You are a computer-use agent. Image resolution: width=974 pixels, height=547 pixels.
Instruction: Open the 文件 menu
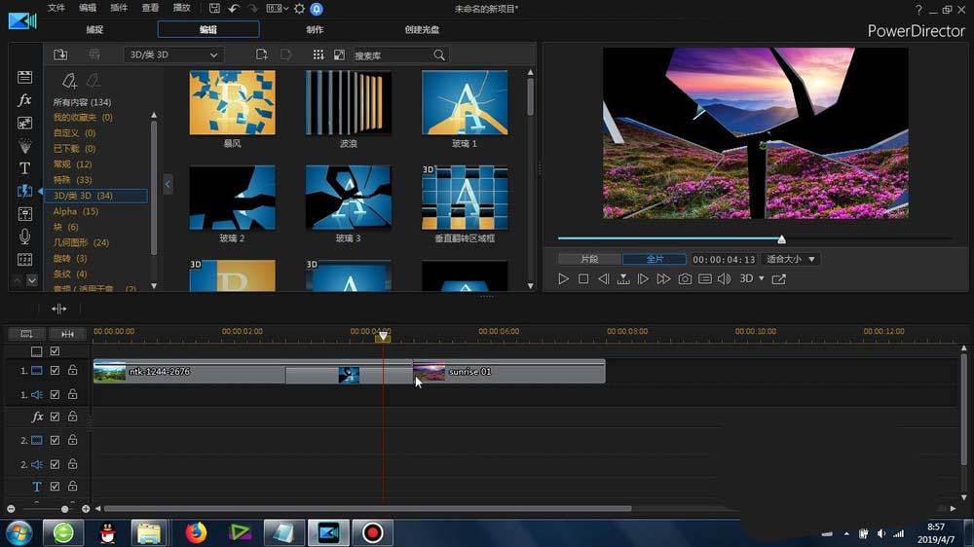coord(56,8)
